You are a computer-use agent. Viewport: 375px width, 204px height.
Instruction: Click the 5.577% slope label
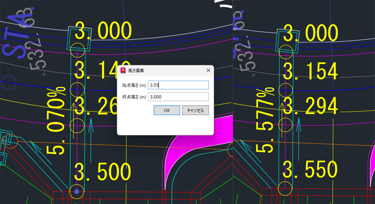tap(264, 120)
